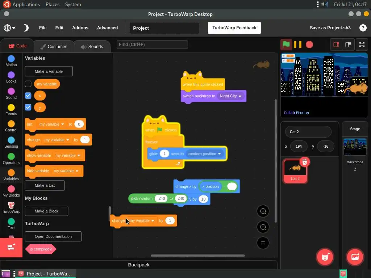Zoom out the code workspace
The image size is (371, 278).
pyautogui.click(x=263, y=227)
